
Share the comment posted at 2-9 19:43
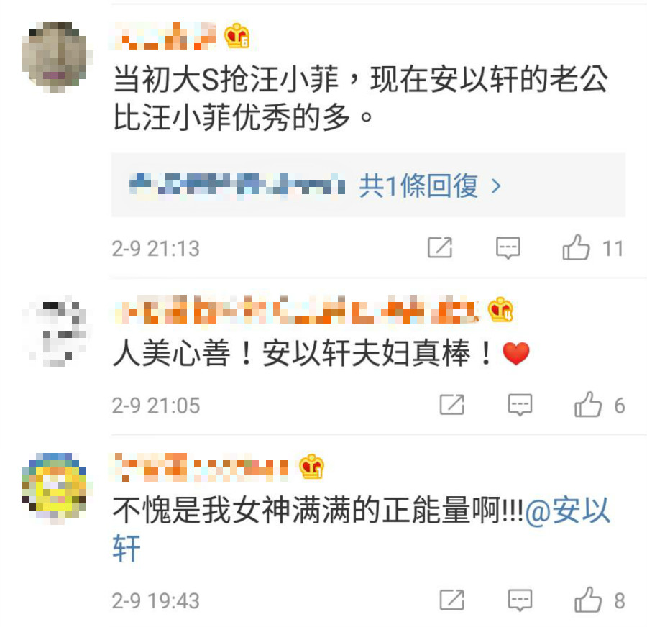point(452,600)
